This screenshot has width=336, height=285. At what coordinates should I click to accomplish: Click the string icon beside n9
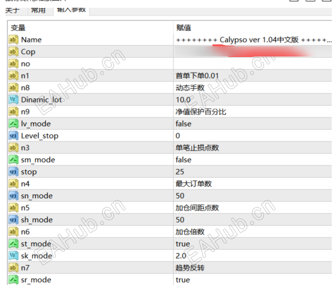point(13,112)
